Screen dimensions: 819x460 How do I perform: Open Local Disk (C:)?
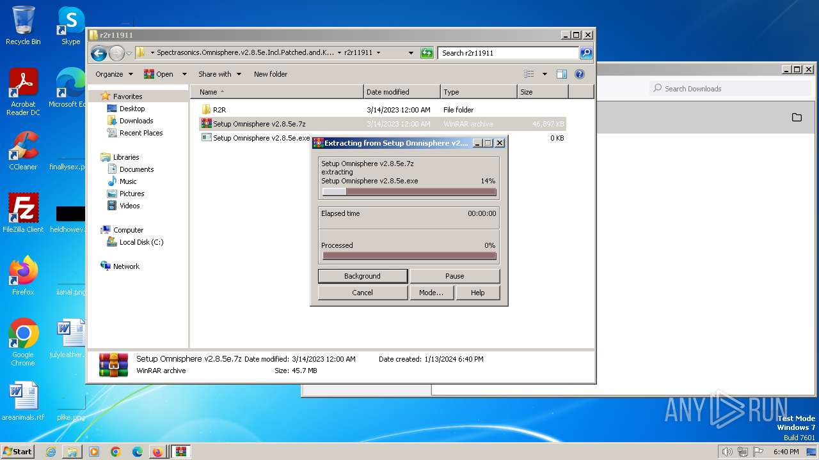[x=141, y=242]
